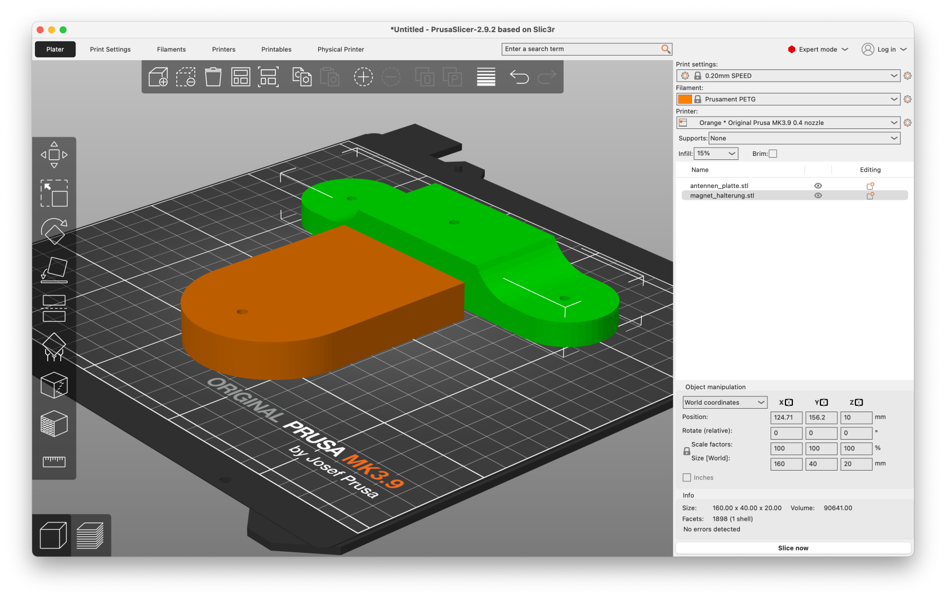Select the Measure ruler tool
Screen dimensions: 946x599
coord(54,462)
